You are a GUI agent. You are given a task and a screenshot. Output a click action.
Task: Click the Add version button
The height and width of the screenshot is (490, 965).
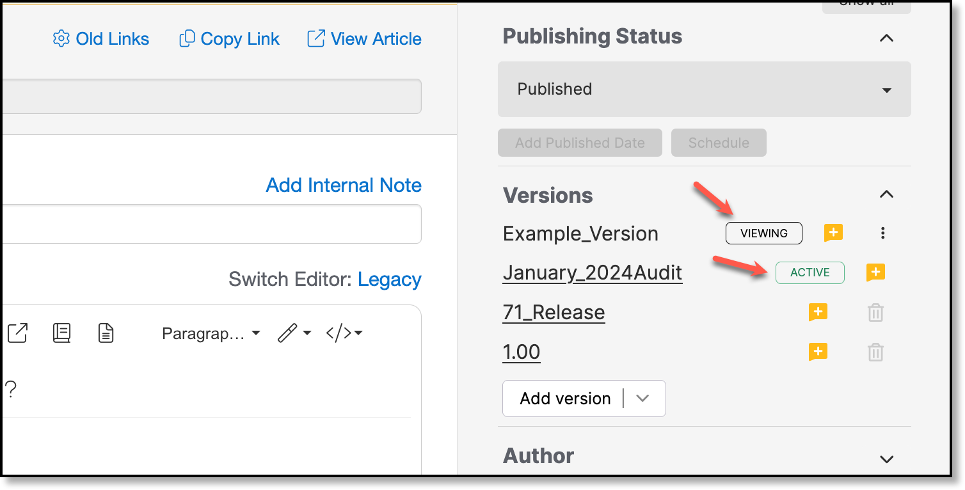click(565, 399)
